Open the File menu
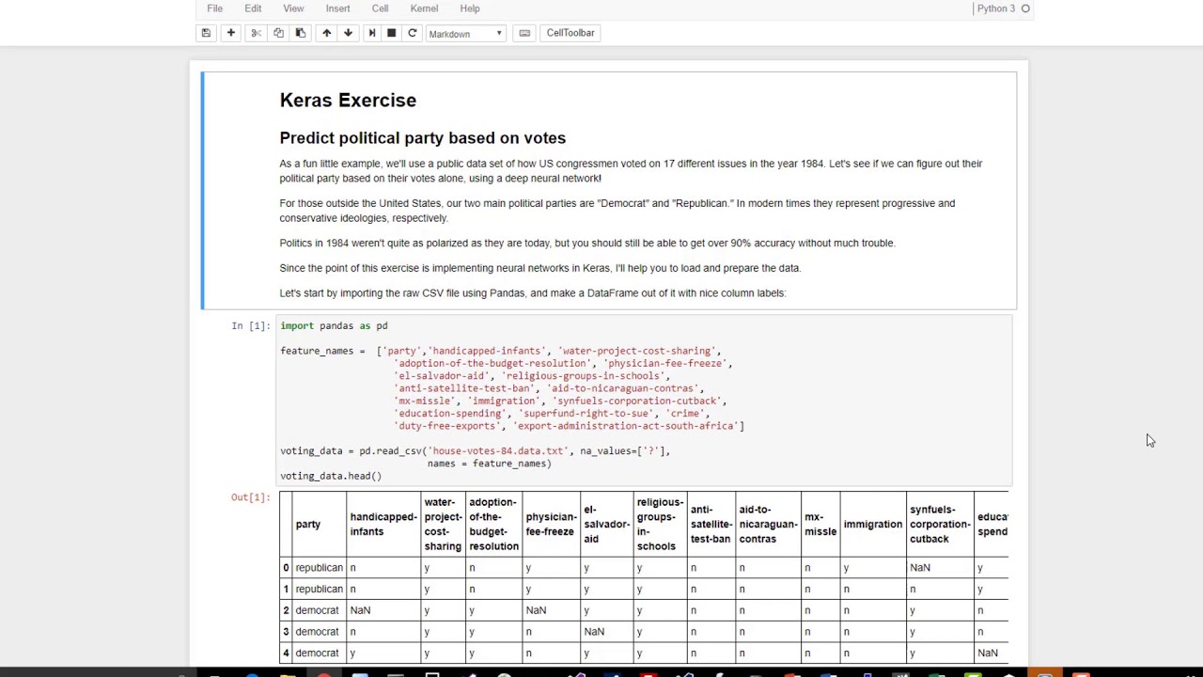Viewport: 1203px width, 677px height. pos(214,8)
